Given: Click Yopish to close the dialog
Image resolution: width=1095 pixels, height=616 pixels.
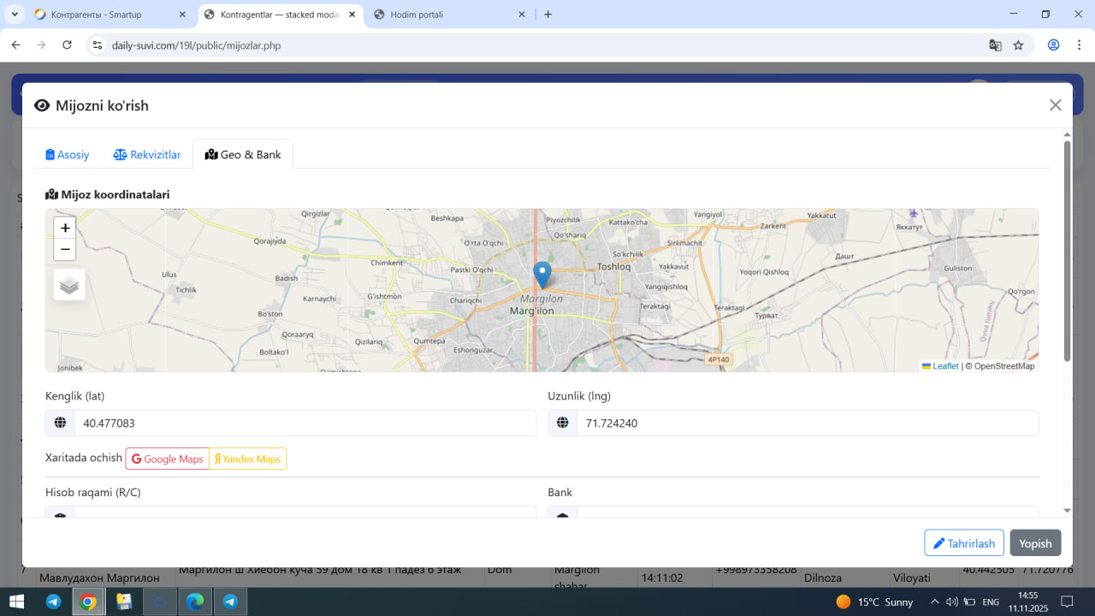Looking at the screenshot, I should coord(1035,543).
